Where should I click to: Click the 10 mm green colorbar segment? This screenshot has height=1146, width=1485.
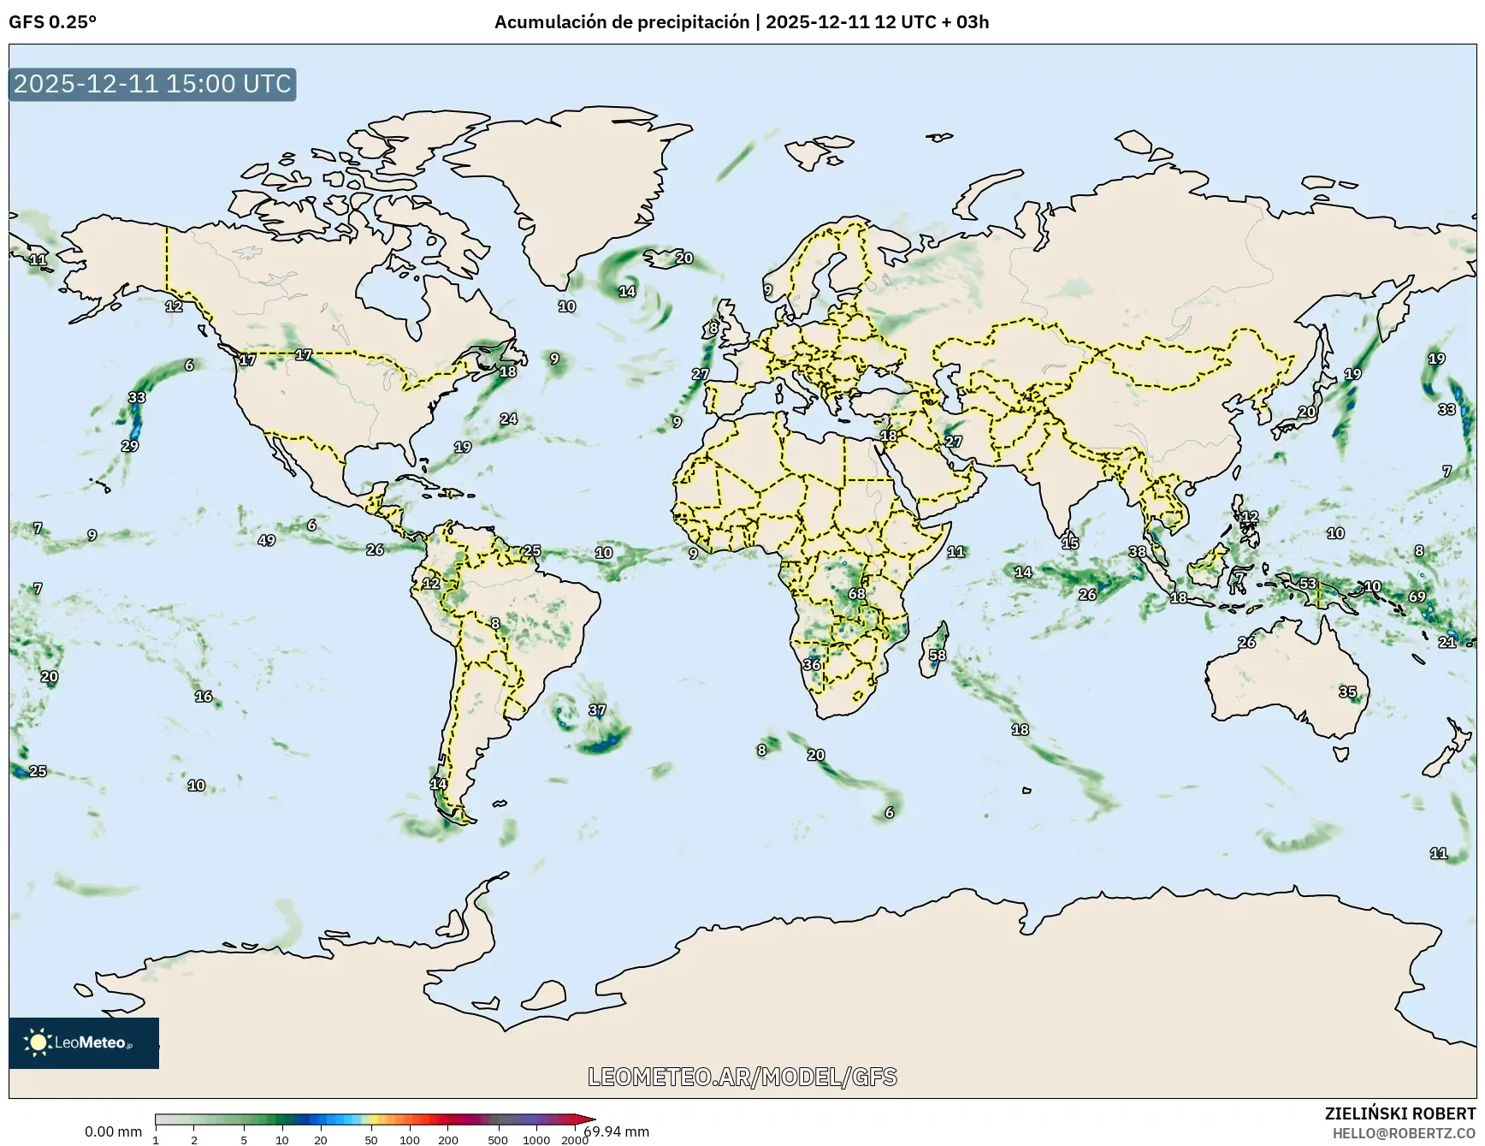(x=282, y=1119)
